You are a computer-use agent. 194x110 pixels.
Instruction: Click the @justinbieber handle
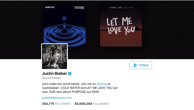click(x=51, y=78)
